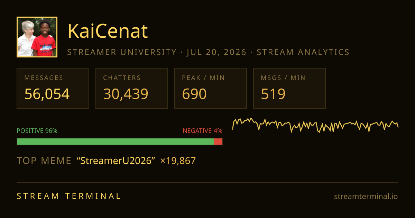Select the Peak / Min 690 card
Screen dimensions: 415x218
coord(211,88)
